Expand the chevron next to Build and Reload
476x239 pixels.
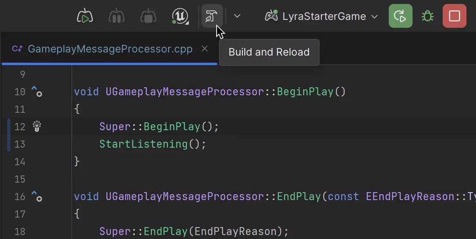coord(237,16)
